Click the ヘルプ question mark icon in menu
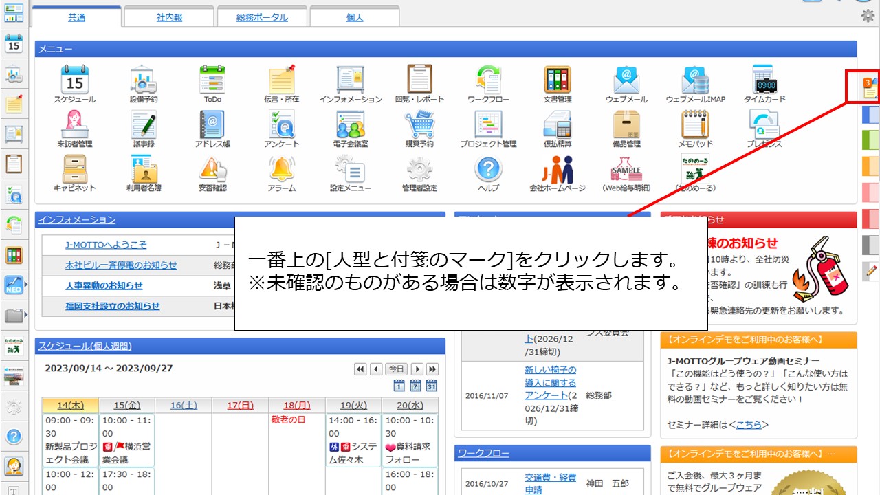 point(488,169)
